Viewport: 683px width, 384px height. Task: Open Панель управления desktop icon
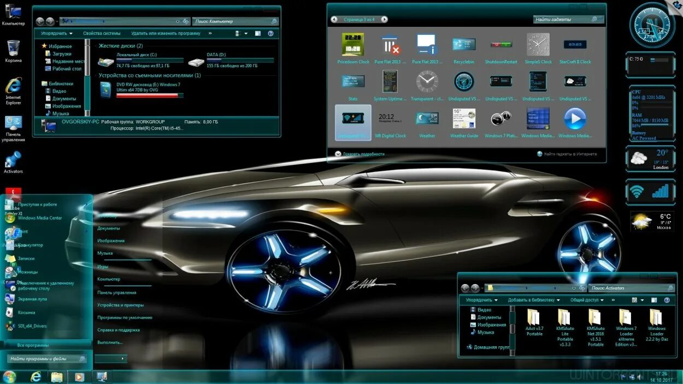pos(13,129)
